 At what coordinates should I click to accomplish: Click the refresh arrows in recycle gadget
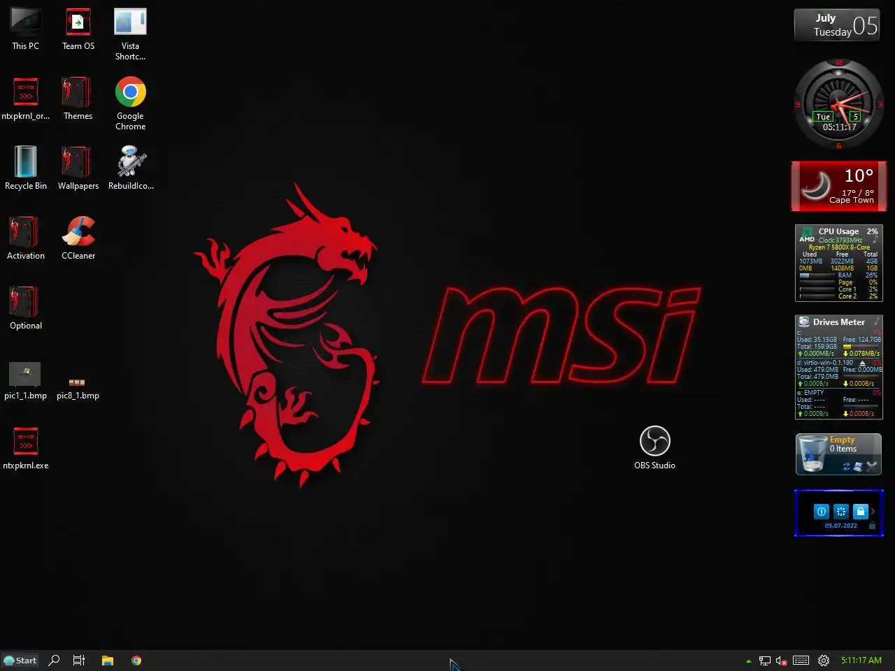coord(846,466)
